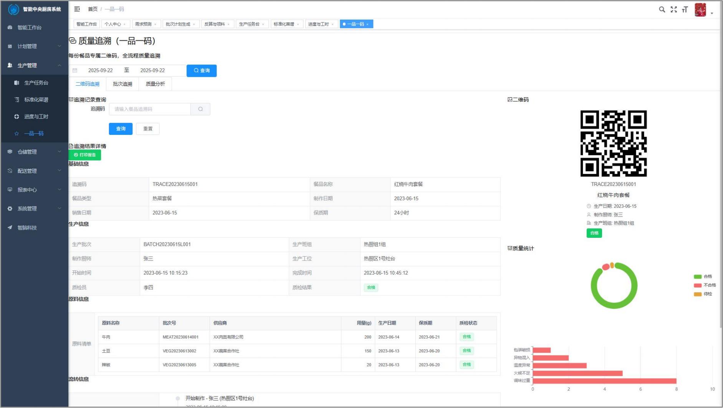The width and height of the screenshot is (723, 408).
Task: Click the sidebar collapse hamburger icon
Action: [x=77, y=9]
